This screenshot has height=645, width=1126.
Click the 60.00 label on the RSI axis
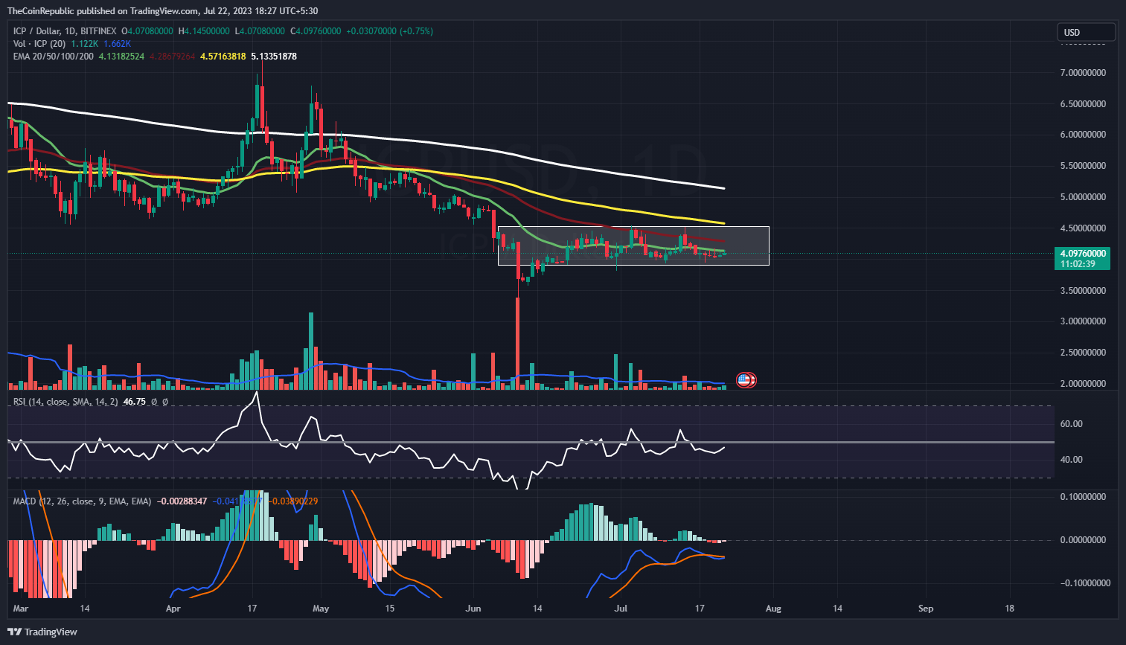(x=1071, y=424)
